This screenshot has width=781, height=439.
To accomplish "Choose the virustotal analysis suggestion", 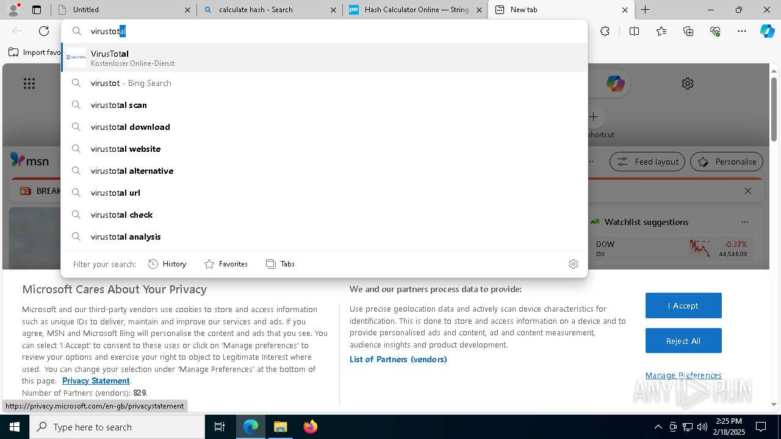I will tap(324, 237).
